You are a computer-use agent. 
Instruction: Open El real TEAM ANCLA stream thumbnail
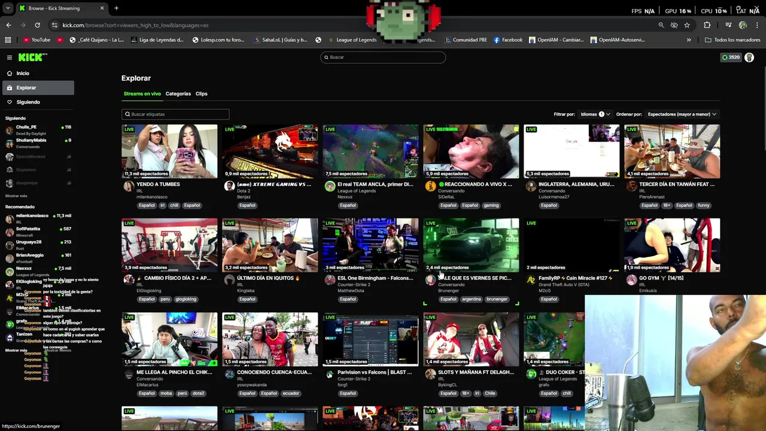click(370, 151)
